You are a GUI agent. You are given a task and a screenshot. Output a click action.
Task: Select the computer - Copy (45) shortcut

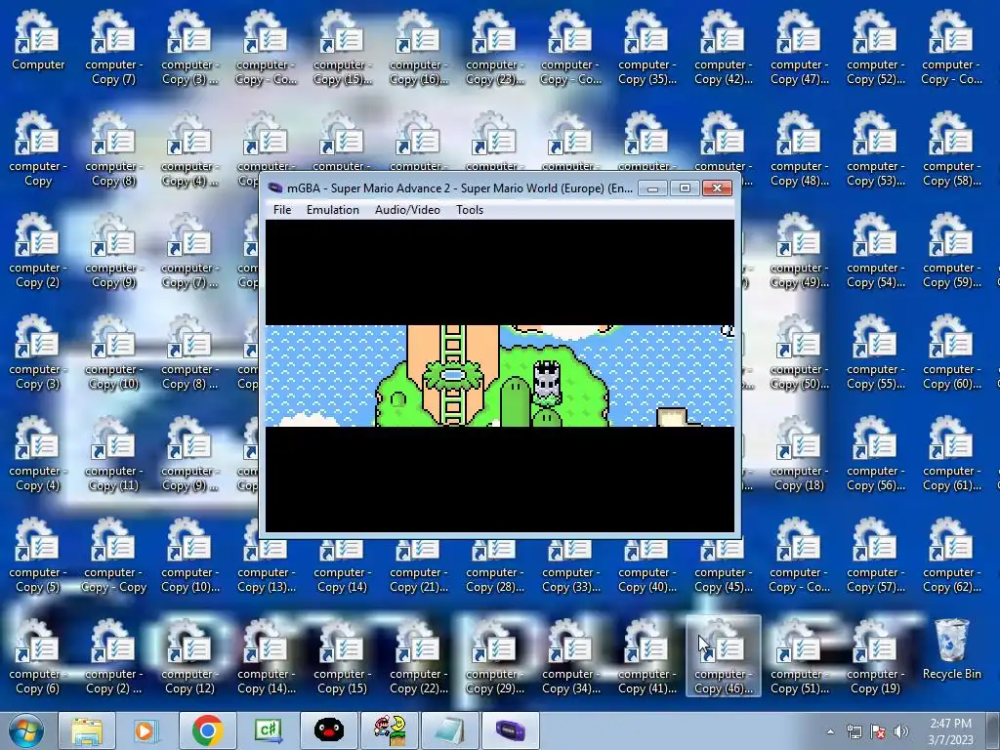[724, 567]
